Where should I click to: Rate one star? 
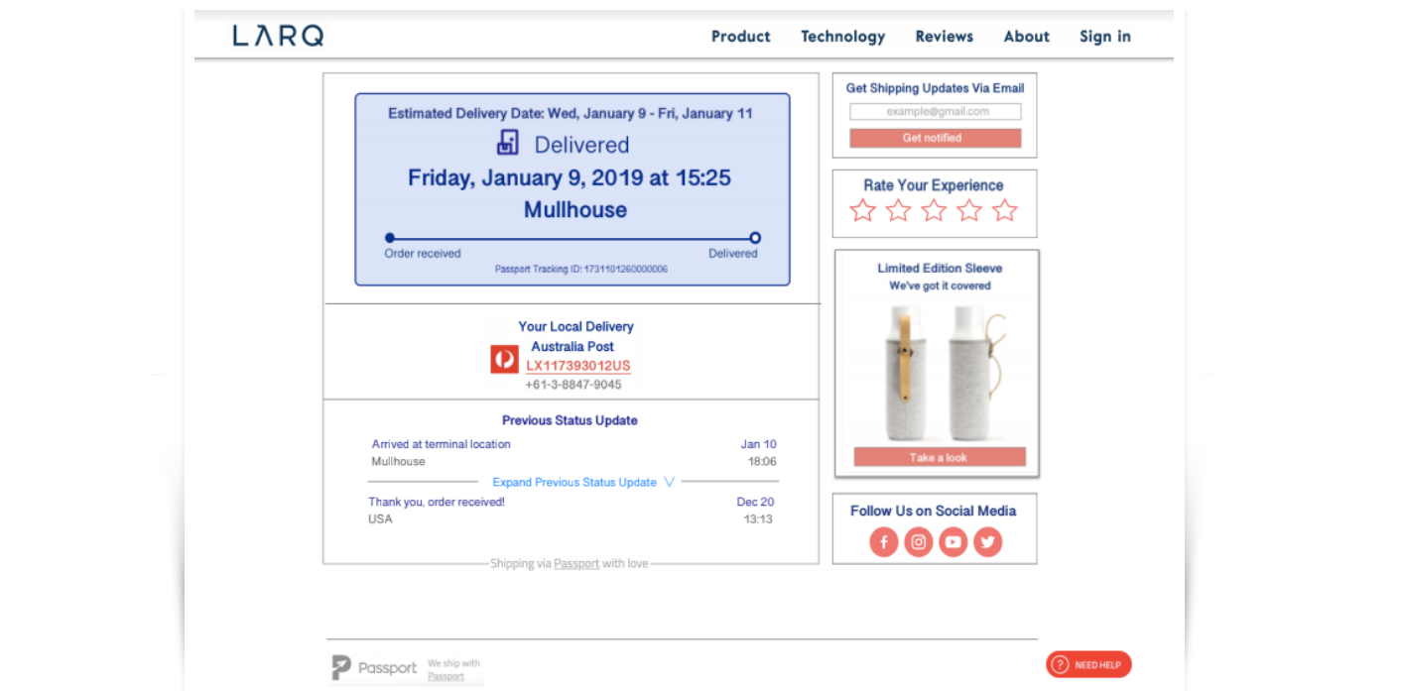pyautogui.click(x=862, y=210)
